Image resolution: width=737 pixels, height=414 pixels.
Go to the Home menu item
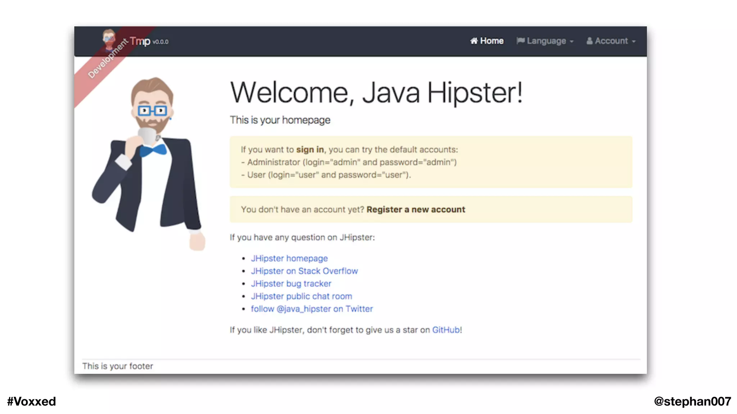coord(491,41)
